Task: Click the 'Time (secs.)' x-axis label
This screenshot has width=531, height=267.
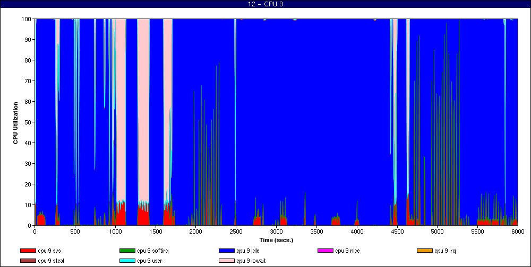Action: click(x=276, y=241)
